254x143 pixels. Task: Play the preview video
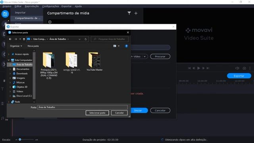[198, 68]
